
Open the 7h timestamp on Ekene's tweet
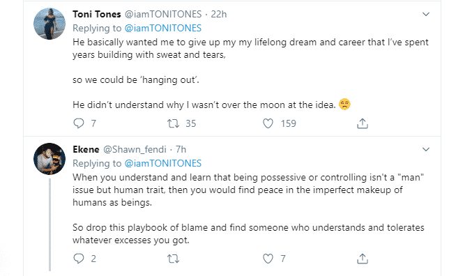click(x=181, y=149)
